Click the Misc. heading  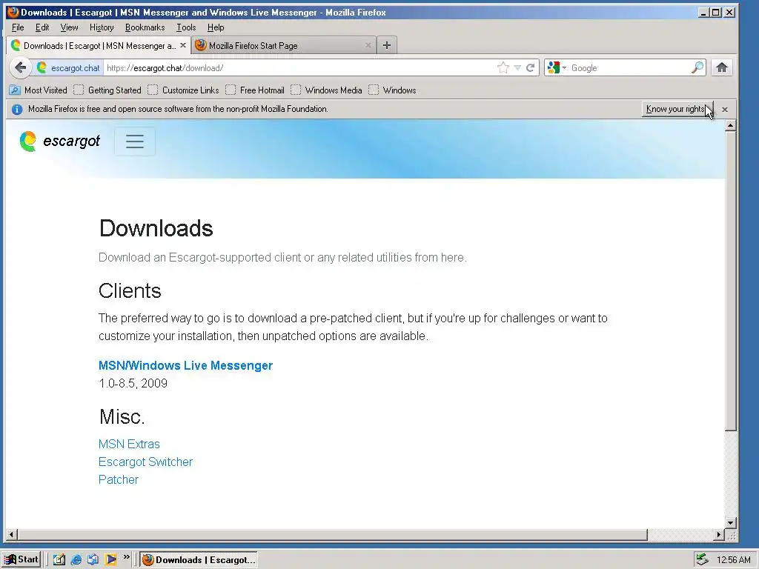pyautogui.click(x=122, y=416)
